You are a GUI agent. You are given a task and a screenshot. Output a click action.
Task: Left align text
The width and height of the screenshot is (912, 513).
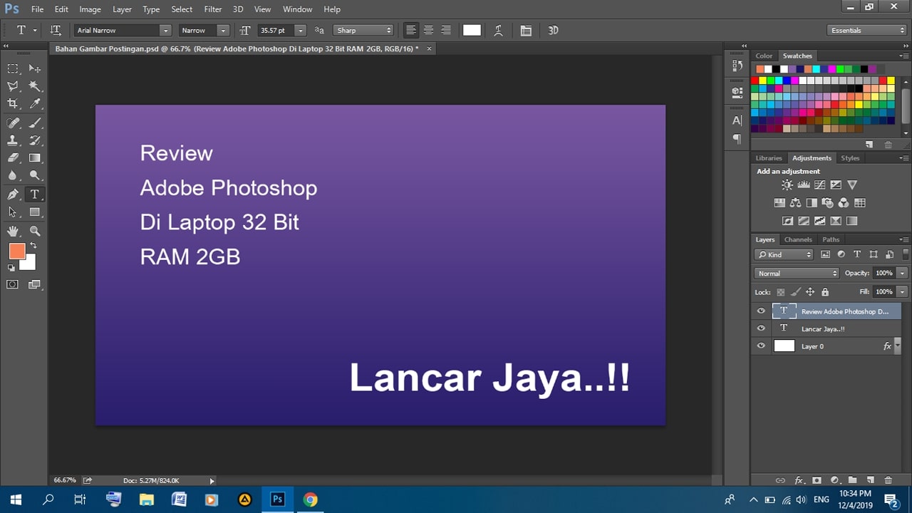click(410, 30)
